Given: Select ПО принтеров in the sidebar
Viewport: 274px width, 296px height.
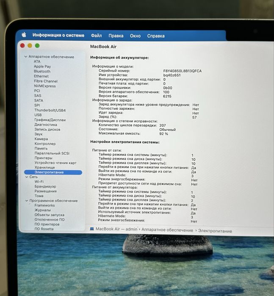Looking at the screenshot, I should (x=47, y=224).
